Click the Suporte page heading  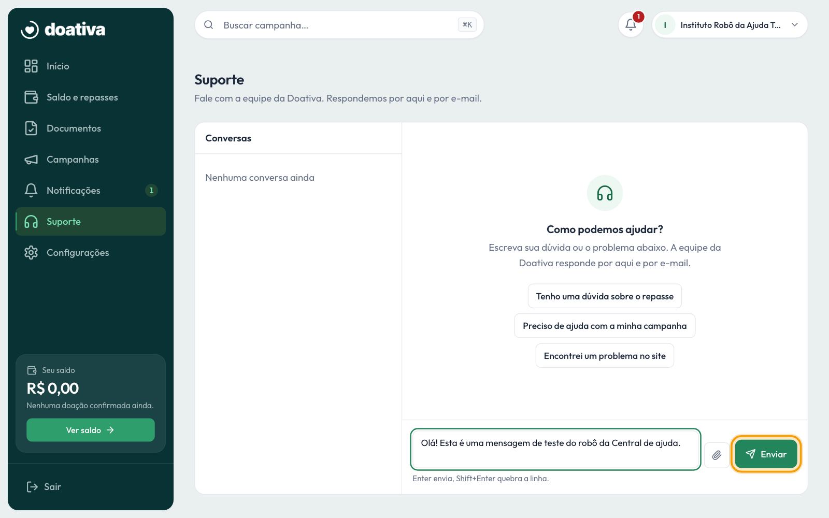pyautogui.click(x=219, y=80)
